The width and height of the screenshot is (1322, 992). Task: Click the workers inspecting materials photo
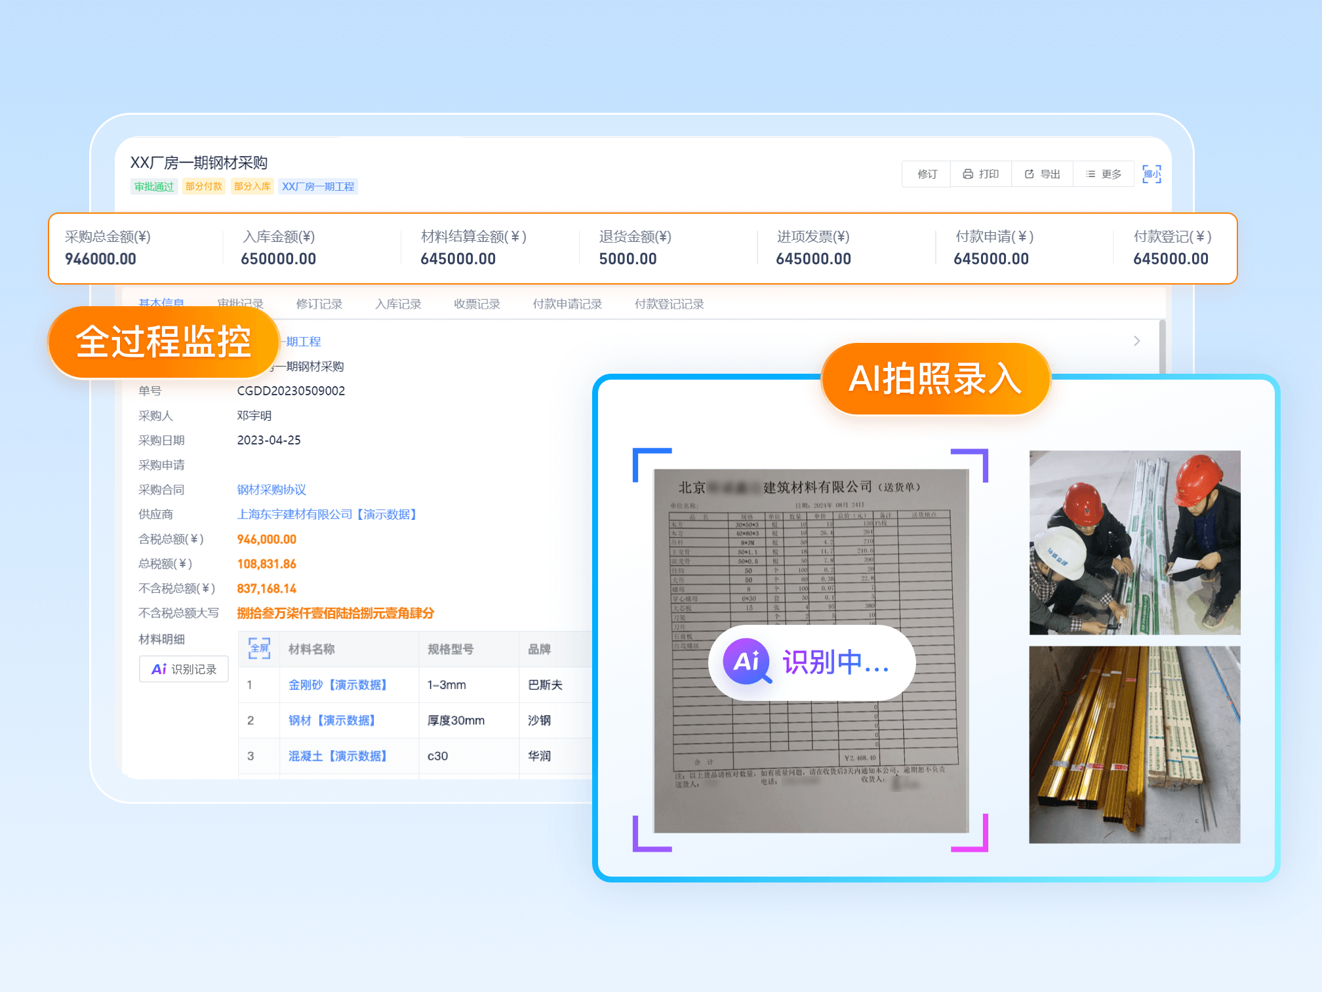[1134, 542]
